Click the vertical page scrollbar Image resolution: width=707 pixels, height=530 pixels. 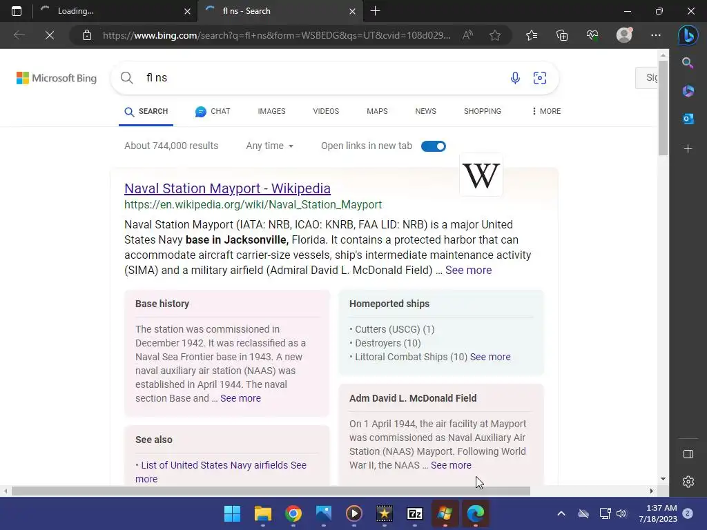pyautogui.click(x=662, y=108)
